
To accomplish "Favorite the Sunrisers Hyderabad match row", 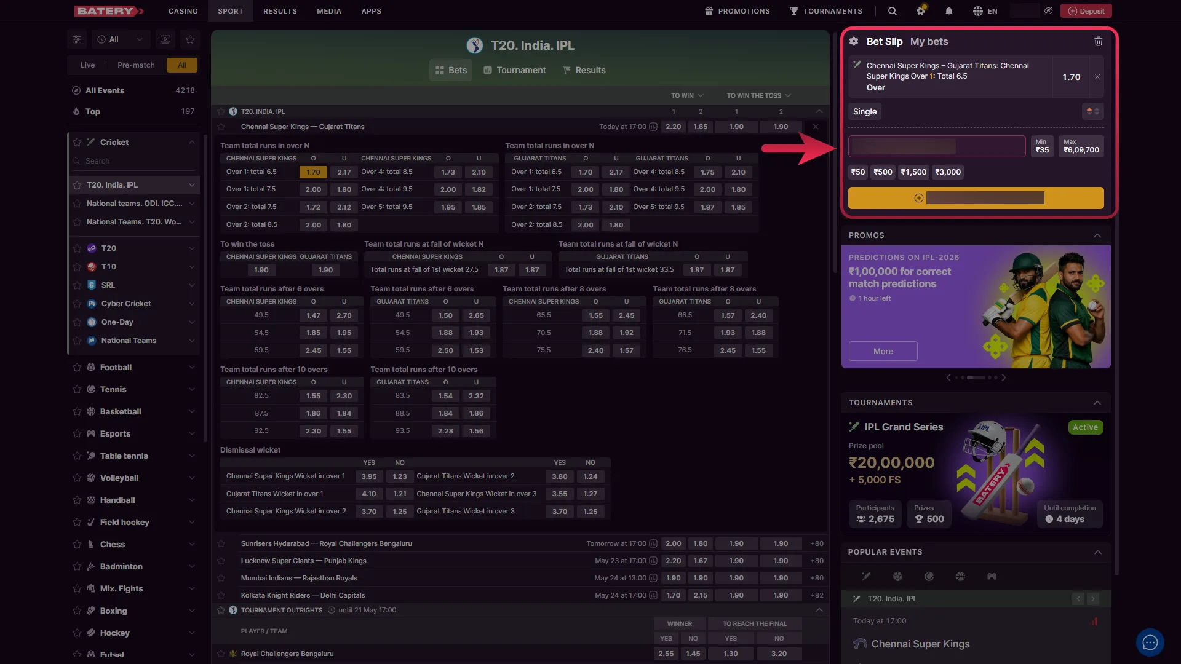I will [221, 543].
